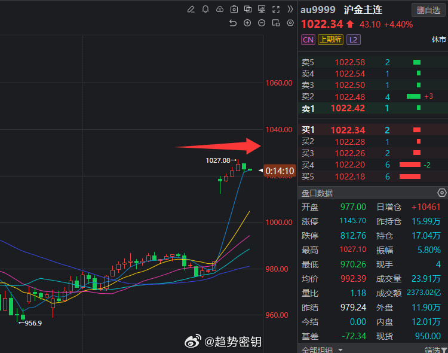The height and width of the screenshot is (353, 448).
Task: Click the 最低 value 970.26
Action: click(353, 264)
